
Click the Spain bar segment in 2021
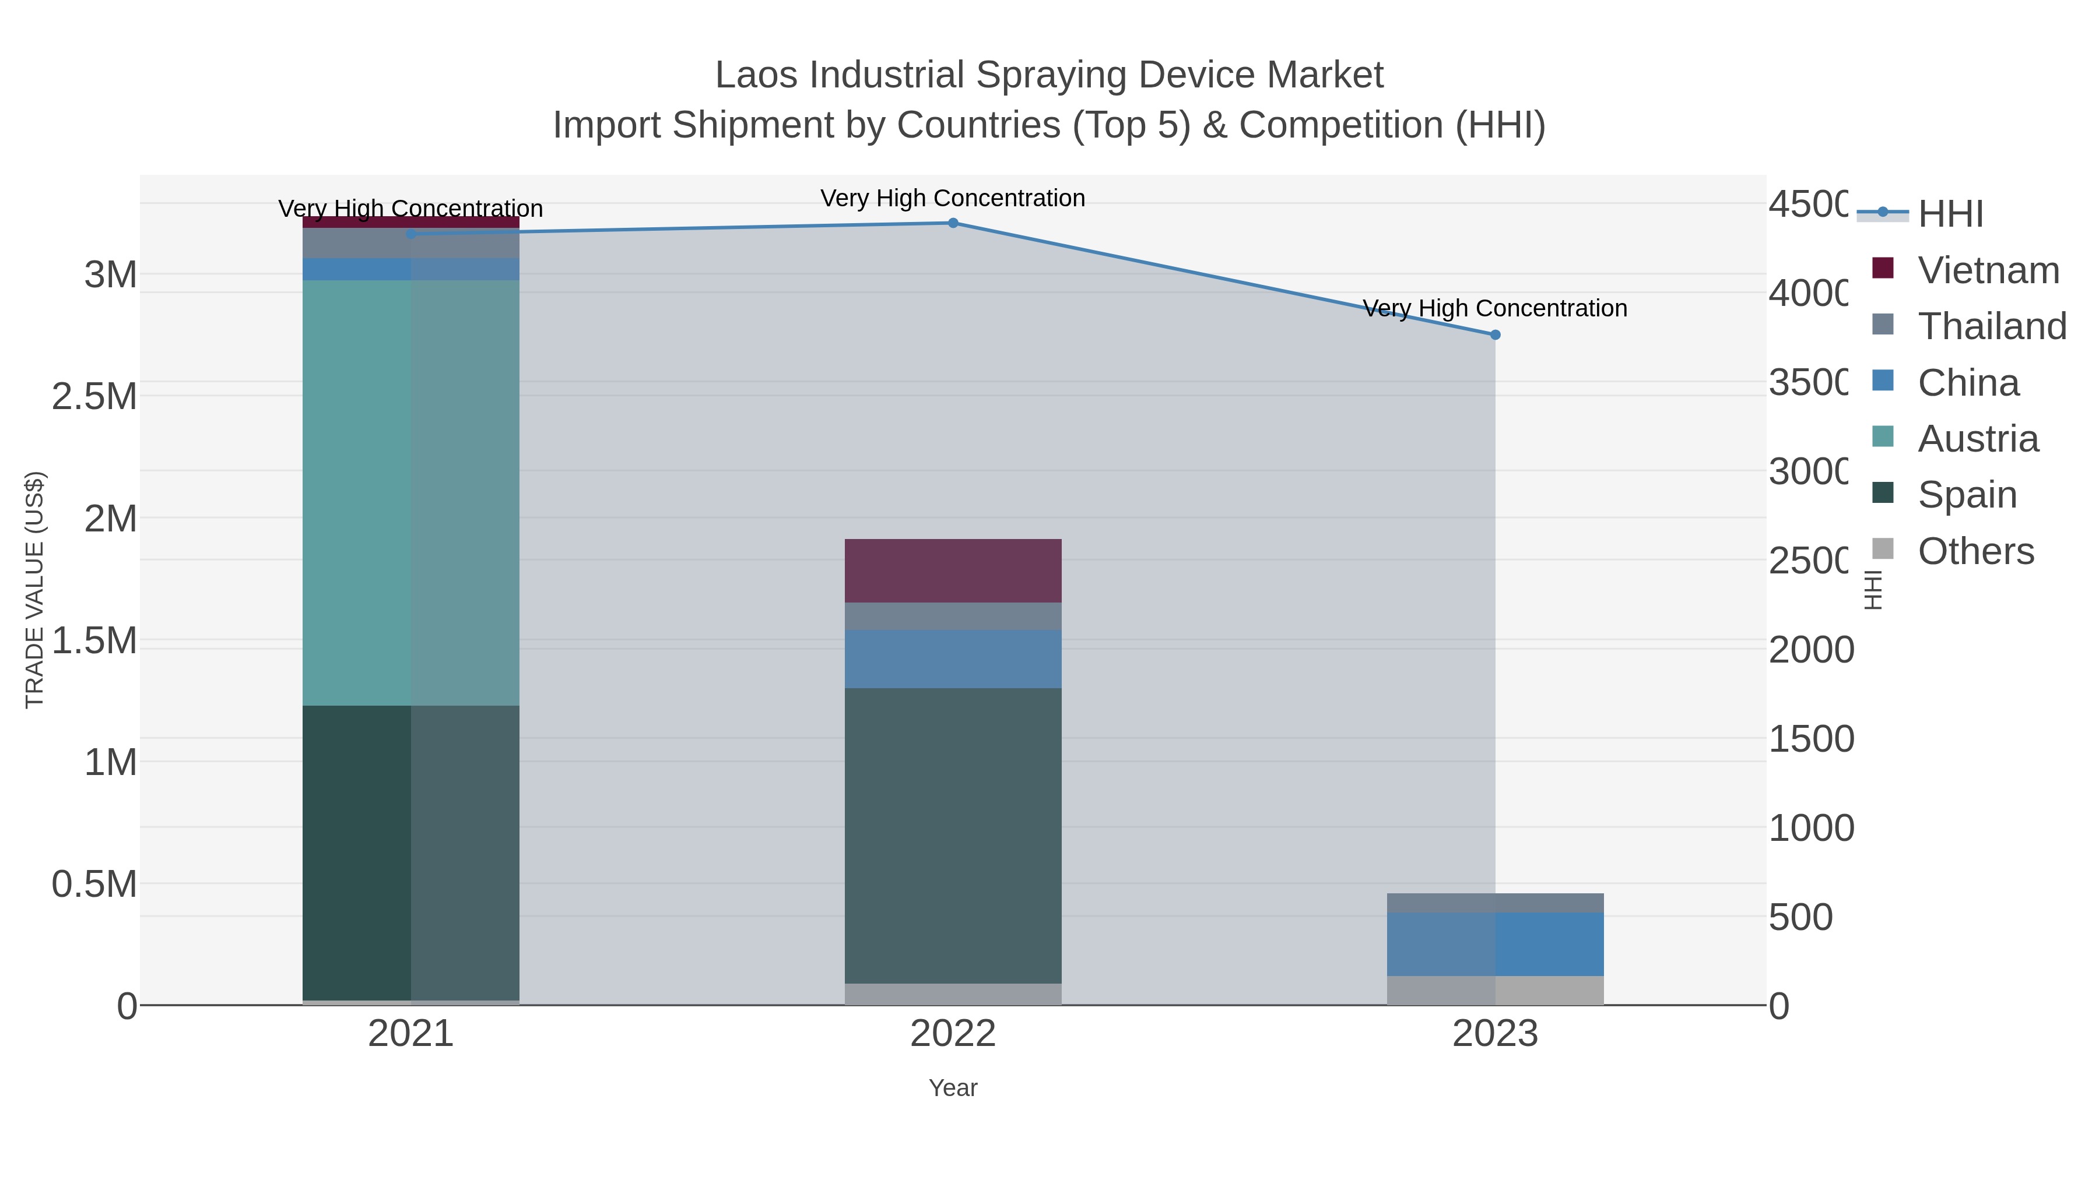point(410,853)
